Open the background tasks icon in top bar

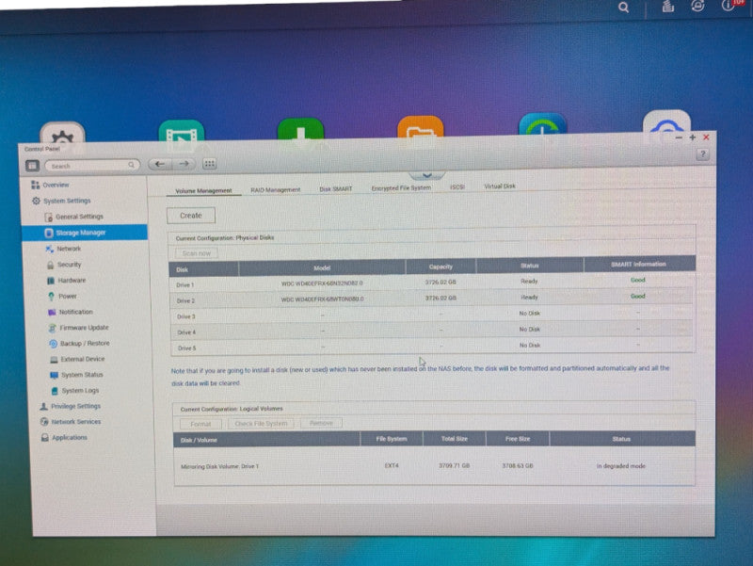click(668, 7)
